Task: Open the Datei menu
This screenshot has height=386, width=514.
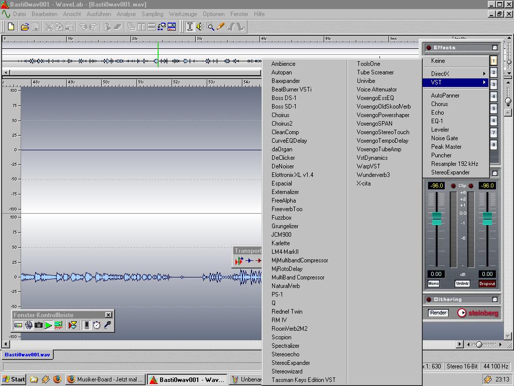Action: pyautogui.click(x=20, y=14)
